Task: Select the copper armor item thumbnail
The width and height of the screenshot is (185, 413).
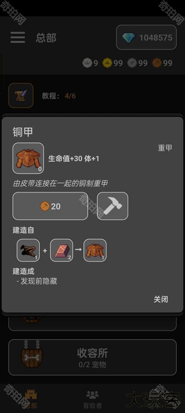Action: coord(28,158)
